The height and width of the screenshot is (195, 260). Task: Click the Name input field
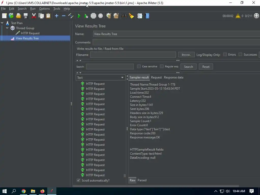(176, 34)
